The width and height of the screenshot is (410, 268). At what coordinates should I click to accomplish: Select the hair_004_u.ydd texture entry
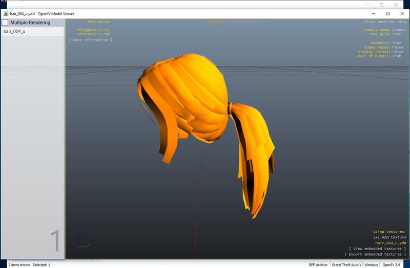[391, 243]
